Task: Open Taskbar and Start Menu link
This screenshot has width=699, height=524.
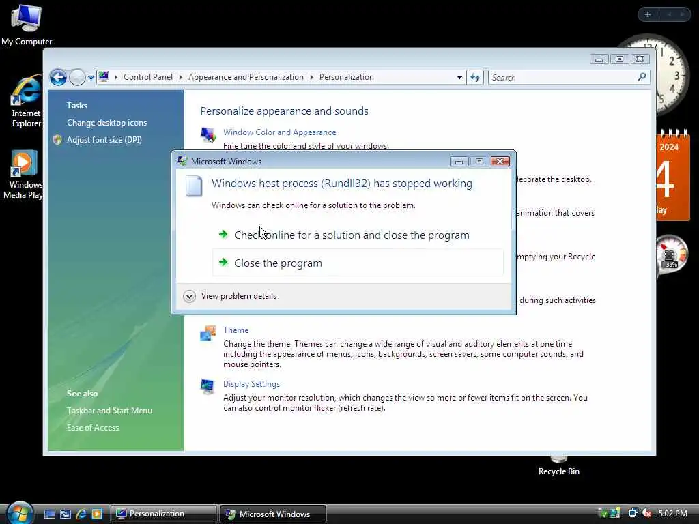Action: [x=109, y=410]
